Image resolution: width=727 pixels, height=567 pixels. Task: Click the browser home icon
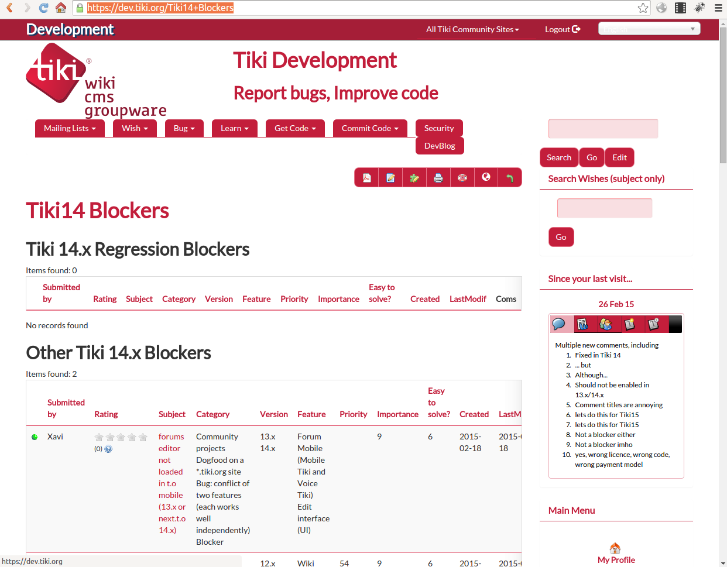pos(60,8)
